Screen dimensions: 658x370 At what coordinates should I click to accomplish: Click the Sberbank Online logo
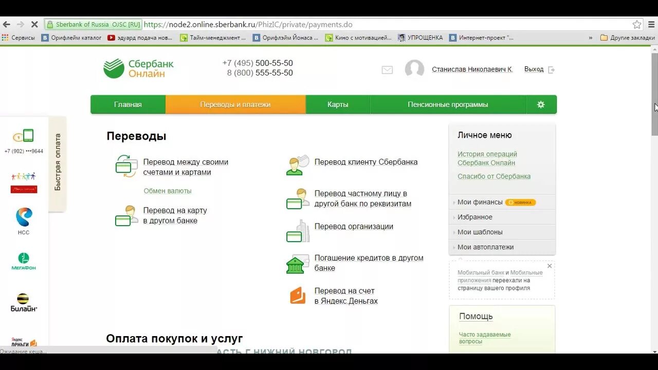tap(138, 68)
